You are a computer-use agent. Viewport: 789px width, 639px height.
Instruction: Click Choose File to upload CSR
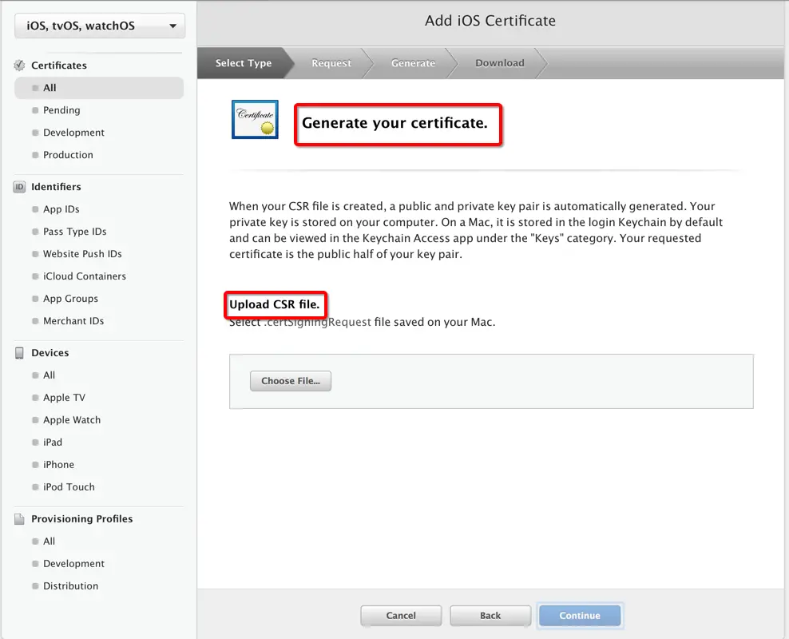coord(291,381)
